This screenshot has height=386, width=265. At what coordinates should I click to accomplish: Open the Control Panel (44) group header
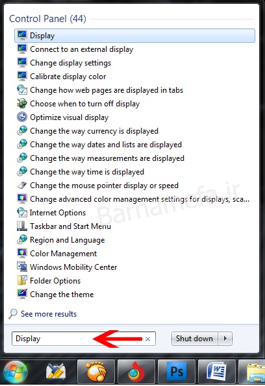pyautogui.click(x=47, y=19)
